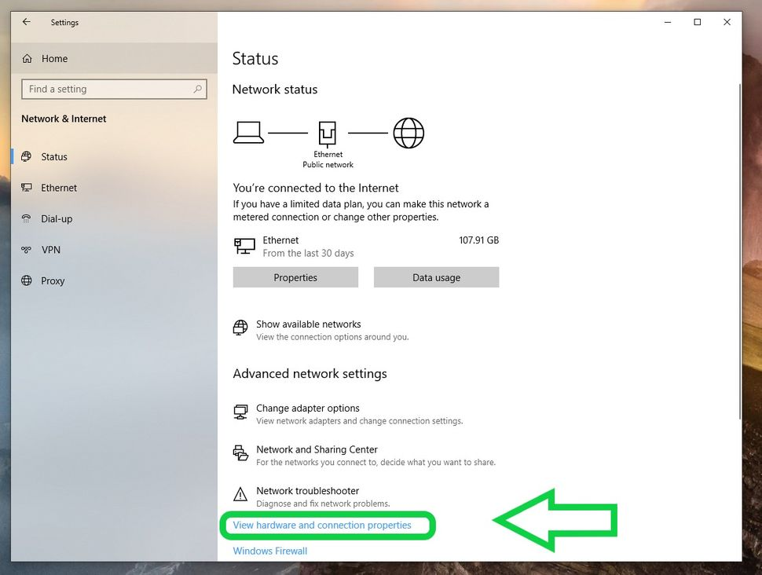Click the Show available networks globe icon

point(240,328)
